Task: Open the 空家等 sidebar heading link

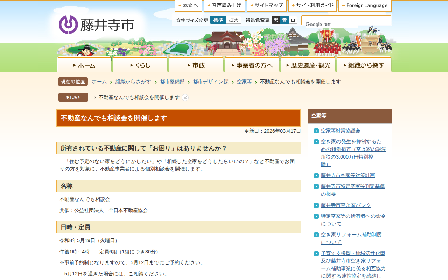Action: tap(319, 115)
